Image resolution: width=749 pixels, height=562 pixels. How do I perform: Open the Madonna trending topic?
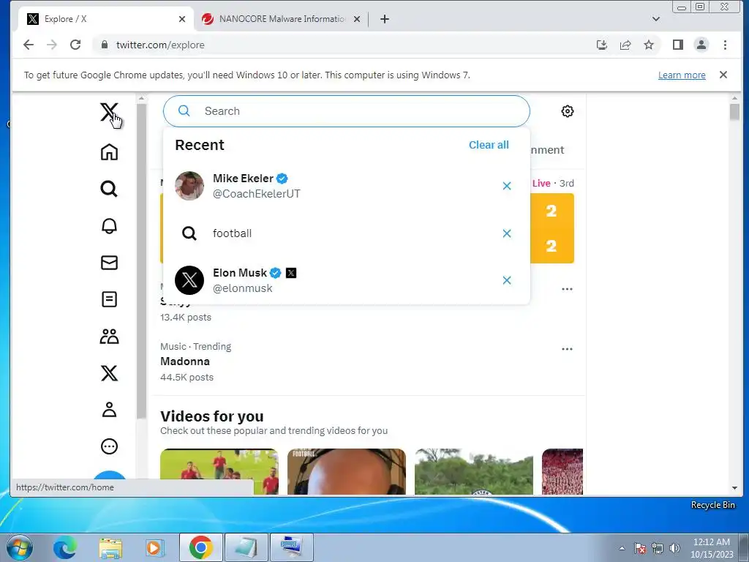click(x=185, y=361)
